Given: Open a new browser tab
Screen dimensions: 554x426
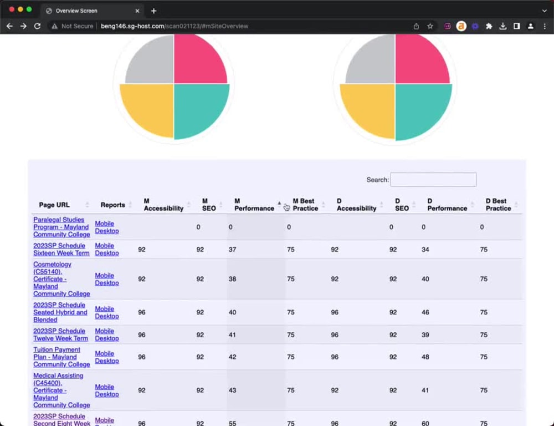Looking at the screenshot, I should pyautogui.click(x=153, y=11).
